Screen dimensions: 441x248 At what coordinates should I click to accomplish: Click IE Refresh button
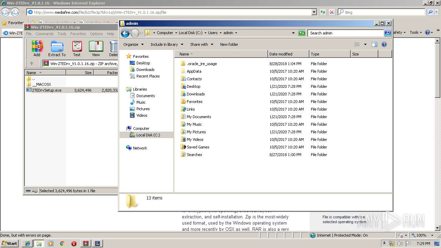322,12
